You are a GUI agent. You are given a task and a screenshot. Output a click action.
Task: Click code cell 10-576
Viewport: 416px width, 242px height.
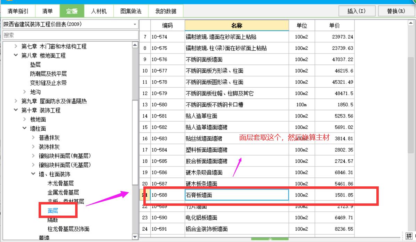click(x=167, y=59)
